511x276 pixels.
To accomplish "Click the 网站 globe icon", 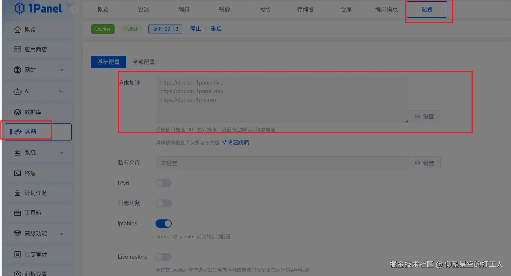I will (18, 70).
